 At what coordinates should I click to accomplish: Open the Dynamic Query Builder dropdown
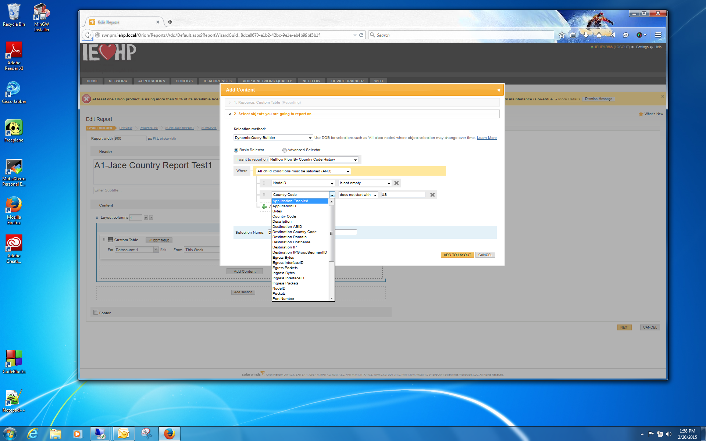click(273, 138)
